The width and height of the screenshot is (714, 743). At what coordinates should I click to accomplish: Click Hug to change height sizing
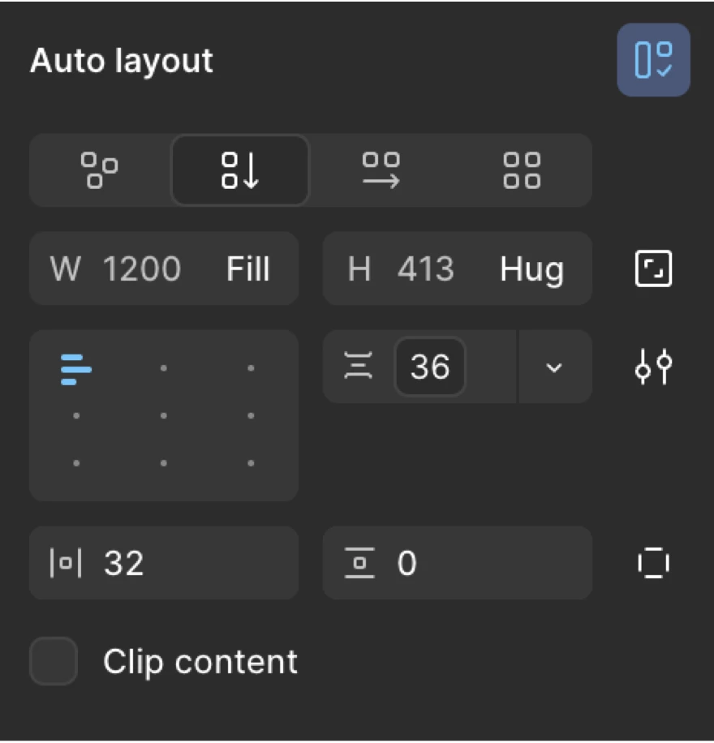click(x=533, y=269)
